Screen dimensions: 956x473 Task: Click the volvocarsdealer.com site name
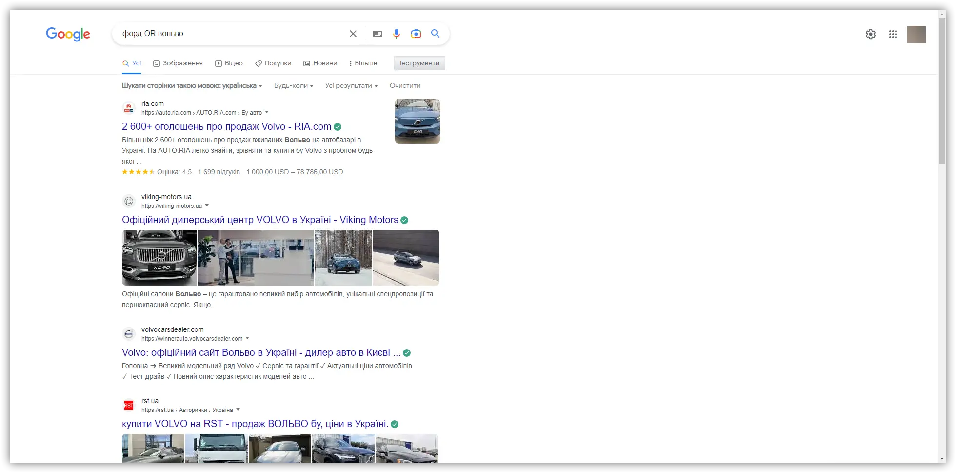click(x=173, y=330)
